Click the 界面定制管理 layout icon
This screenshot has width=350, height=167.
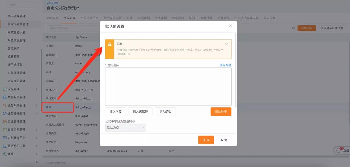pyautogui.click(x=5, y=130)
